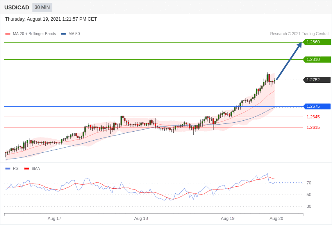Screen dimensions: 332x225
Task: Click the 1.2645 support level label
Action: pyautogui.click(x=313, y=117)
